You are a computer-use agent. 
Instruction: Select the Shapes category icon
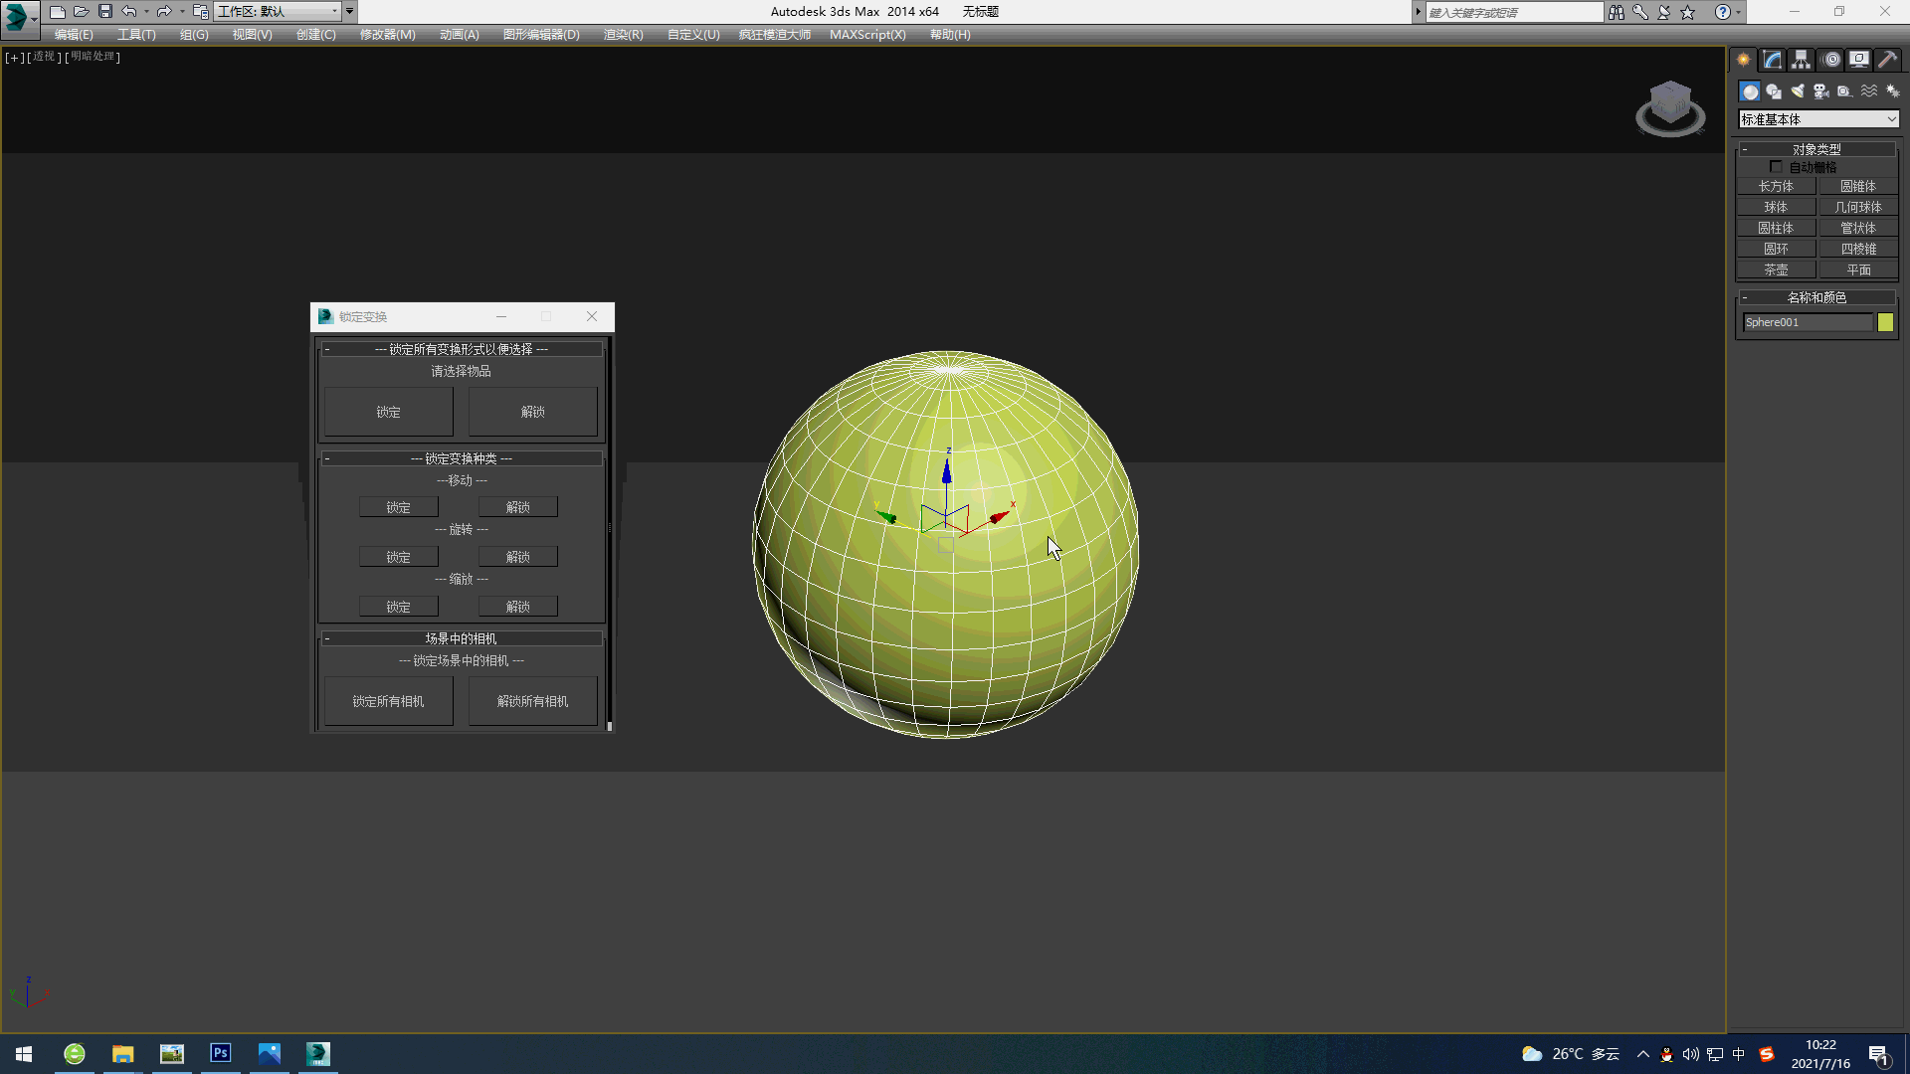[x=1774, y=91]
